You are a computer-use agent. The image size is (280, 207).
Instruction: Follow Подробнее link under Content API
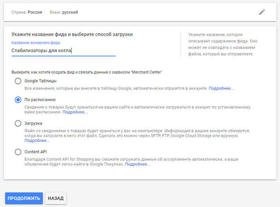138,165
